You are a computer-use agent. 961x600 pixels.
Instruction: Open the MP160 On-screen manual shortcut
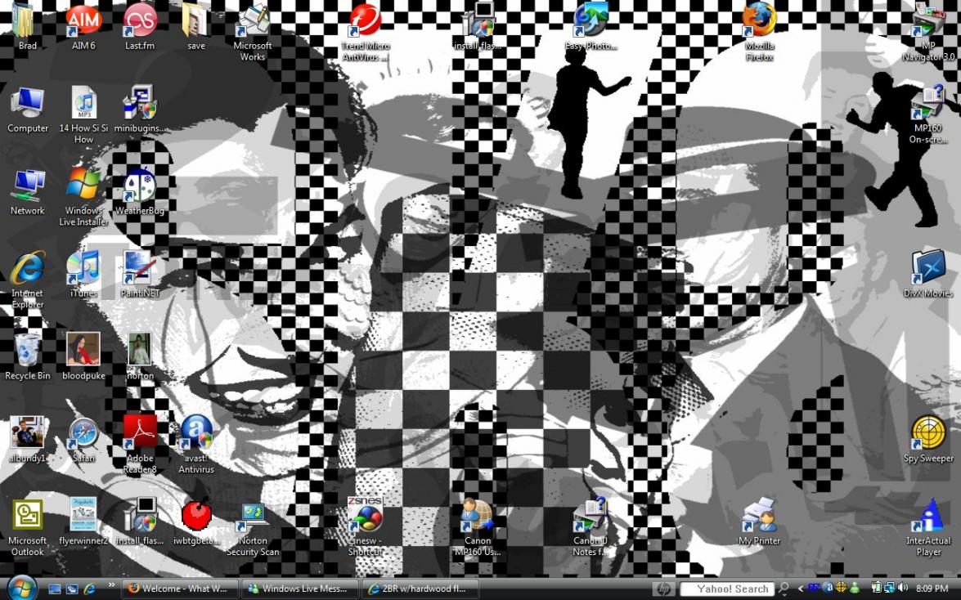point(928,115)
